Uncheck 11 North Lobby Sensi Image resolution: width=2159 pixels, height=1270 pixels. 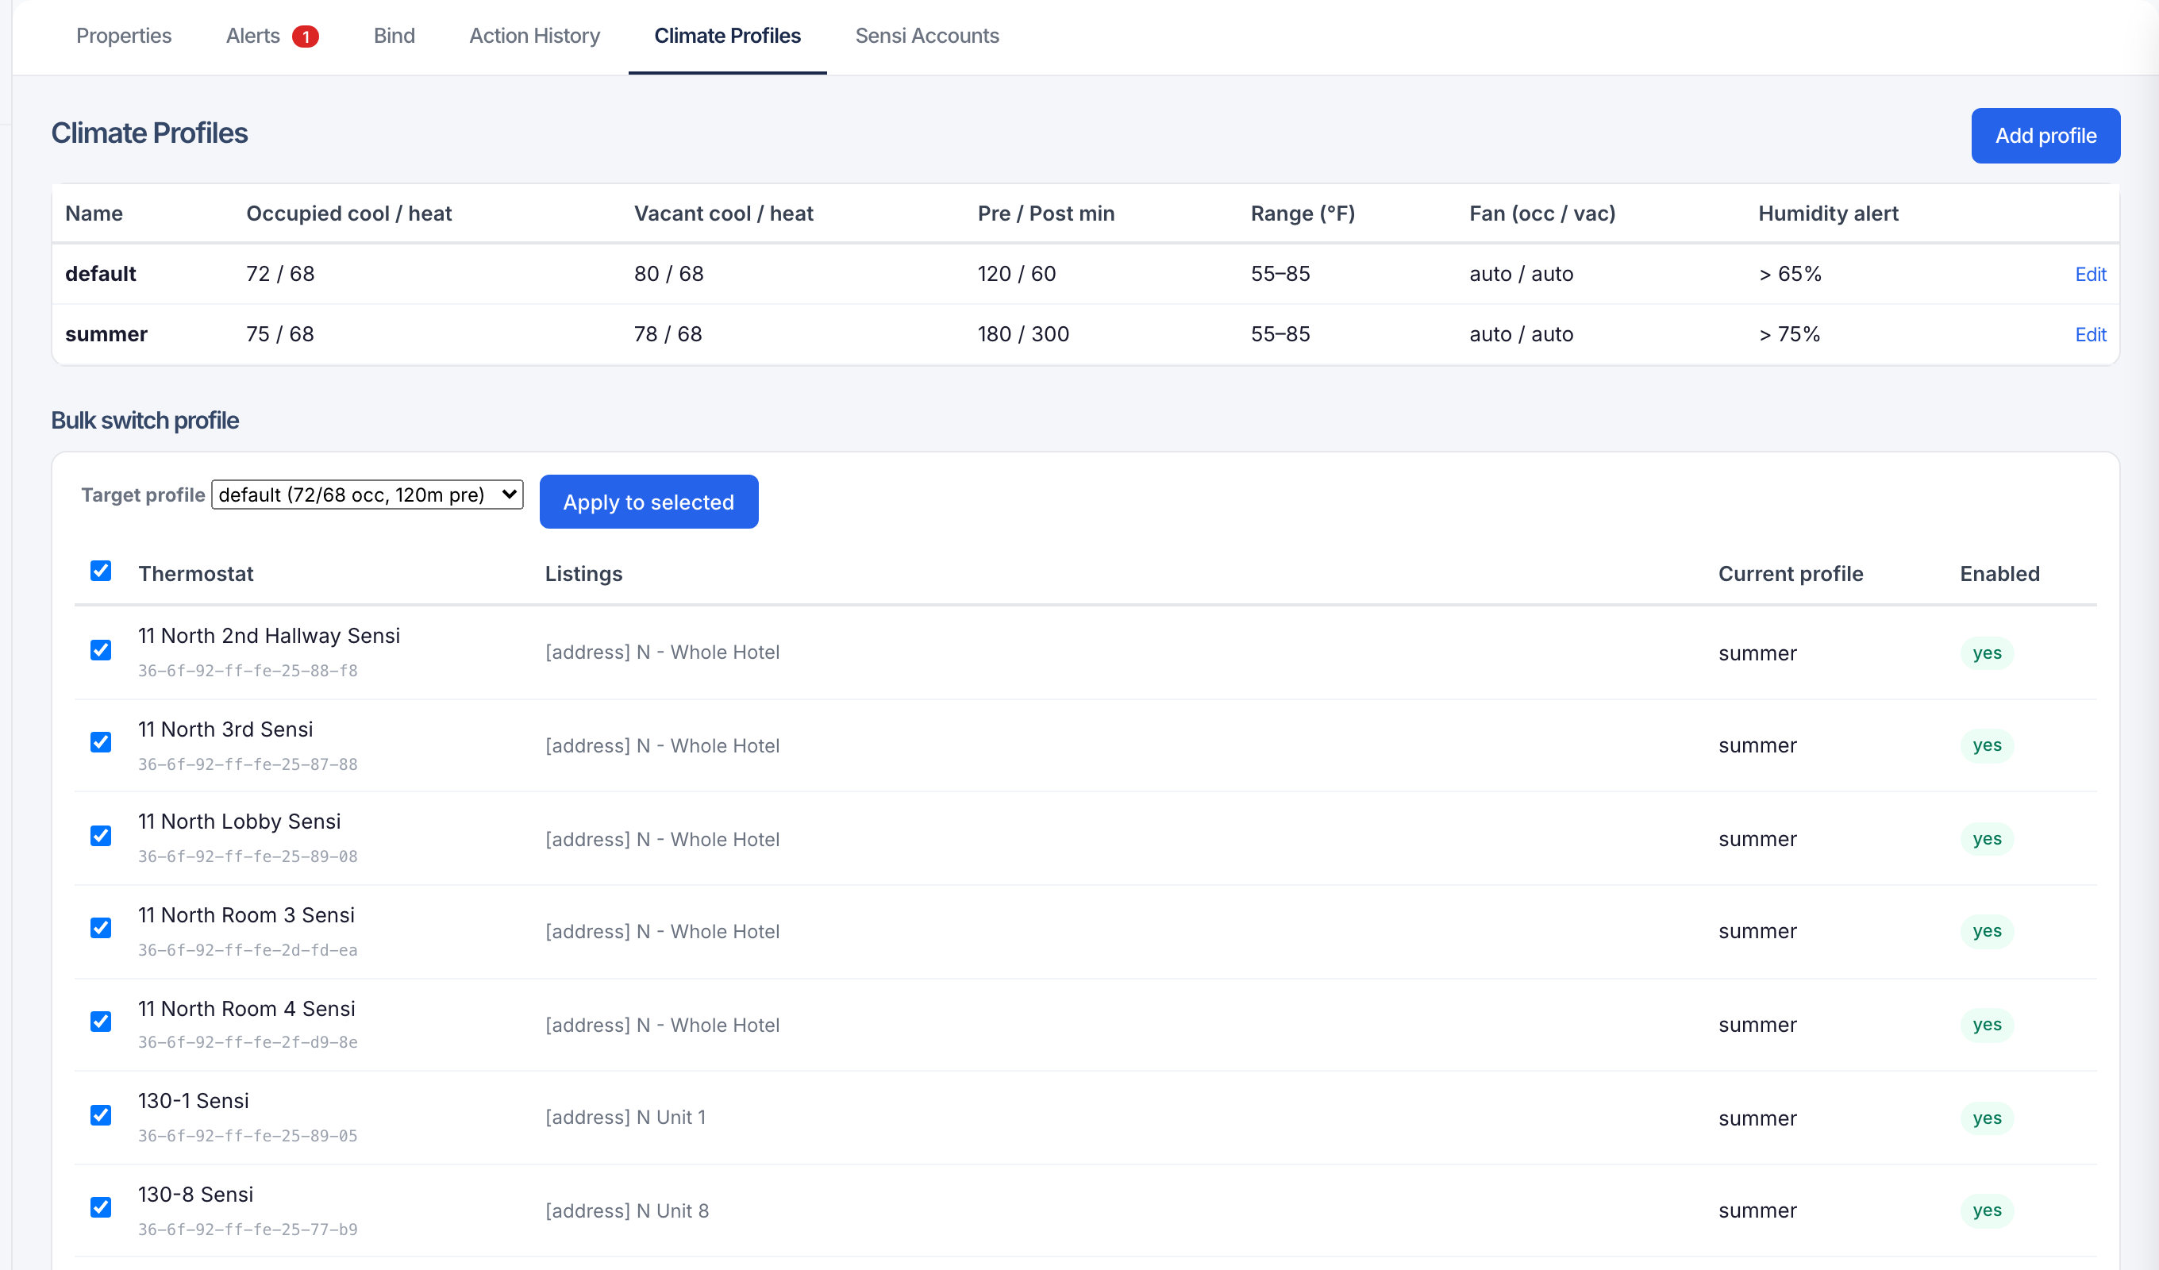point(101,837)
